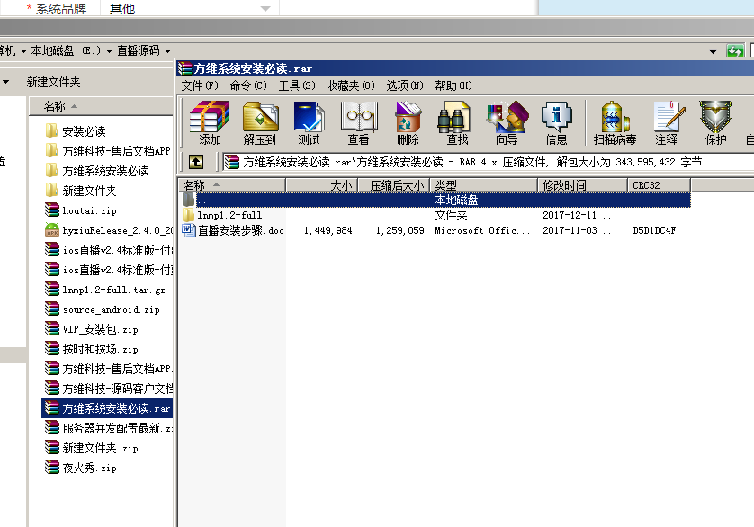
Task: Select first ios直播v2.4标准版 archive
Action: 108,250
